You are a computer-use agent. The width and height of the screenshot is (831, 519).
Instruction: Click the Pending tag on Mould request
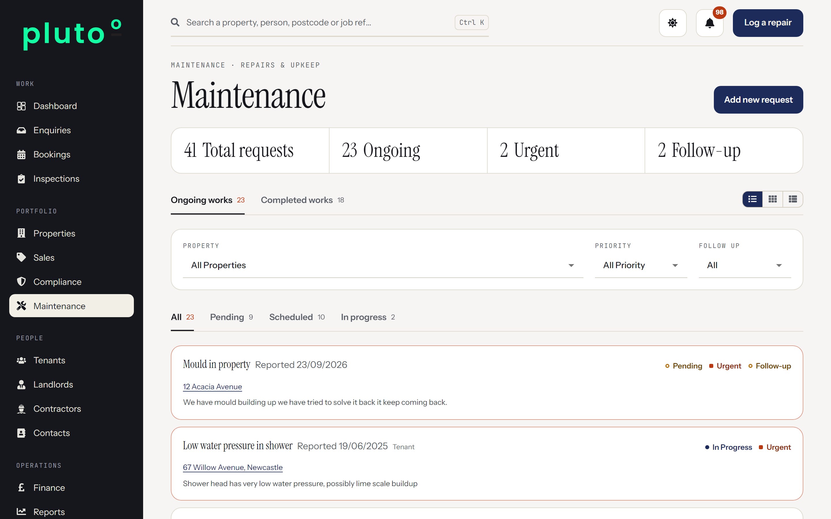tap(684, 366)
